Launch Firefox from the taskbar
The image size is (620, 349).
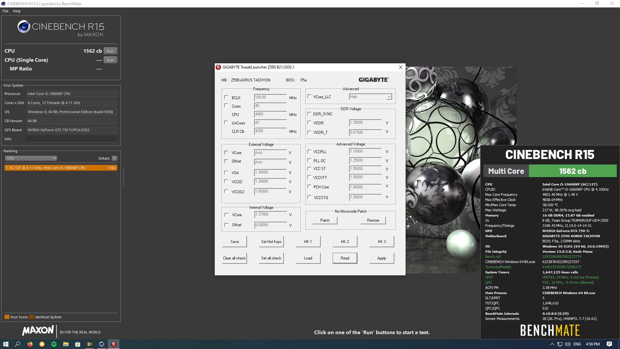click(30, 344)
